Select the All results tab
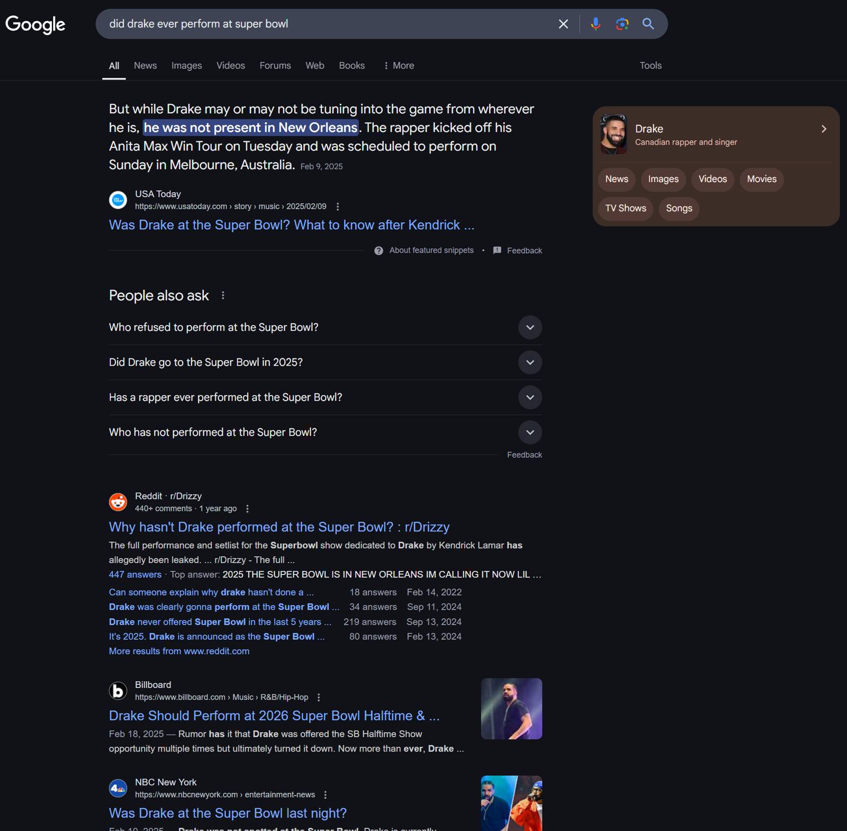Screen dimensions: 847x831 114,66
